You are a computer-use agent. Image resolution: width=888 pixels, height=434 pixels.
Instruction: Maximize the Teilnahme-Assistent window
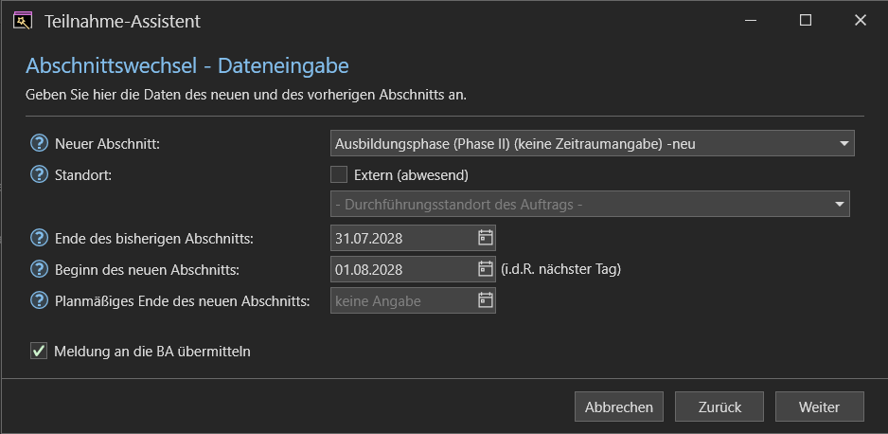806,21
